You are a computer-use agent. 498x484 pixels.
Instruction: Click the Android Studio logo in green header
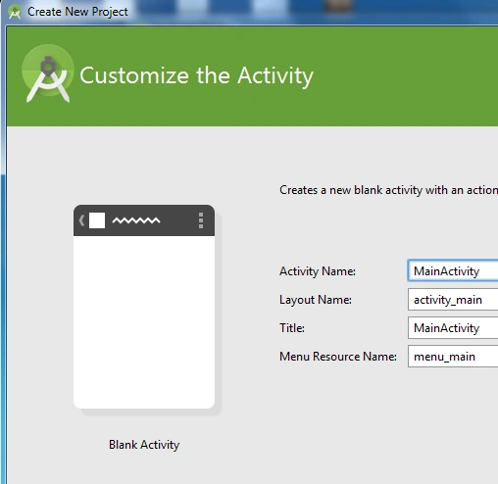click(48, 73)
